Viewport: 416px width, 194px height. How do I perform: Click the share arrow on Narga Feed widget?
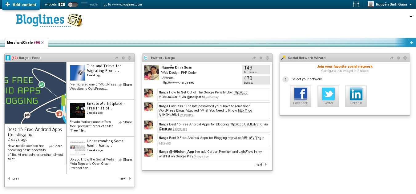[116, 57]
